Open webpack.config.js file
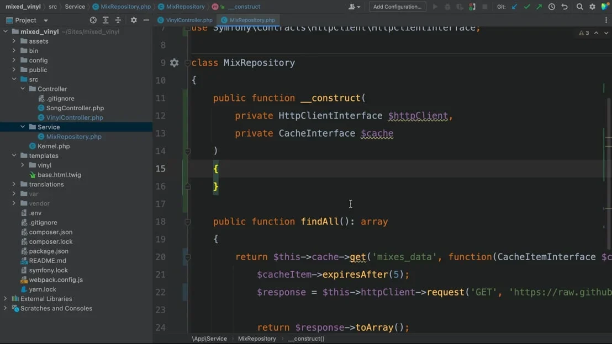Image resolution: width=612 pixels, height=344 pixels. (56, 279)
